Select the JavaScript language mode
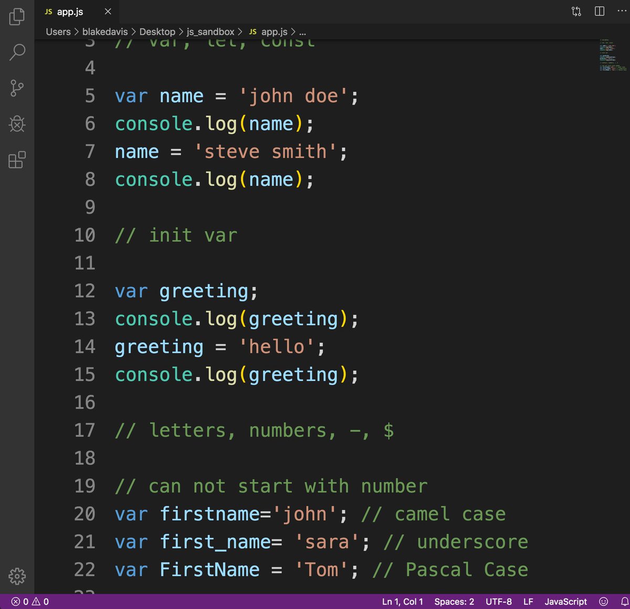This screenshot has height=609, width=630. 566,602
